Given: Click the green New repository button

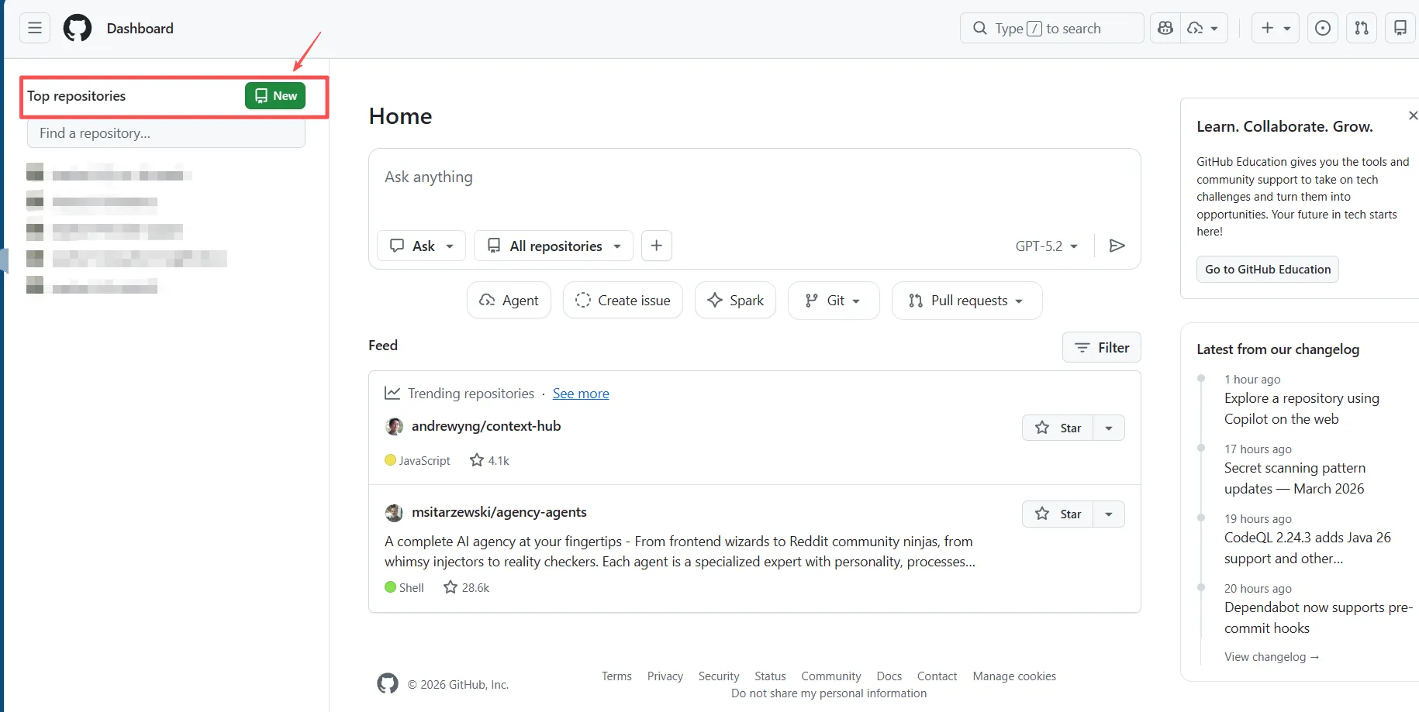Looking at the screenshot, I should (x=275, y=96).
